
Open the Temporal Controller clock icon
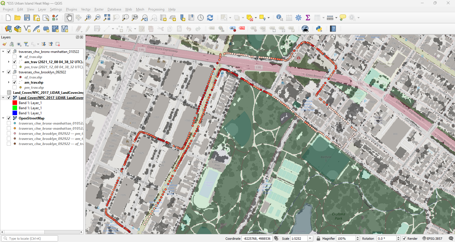tap(201, 18)
